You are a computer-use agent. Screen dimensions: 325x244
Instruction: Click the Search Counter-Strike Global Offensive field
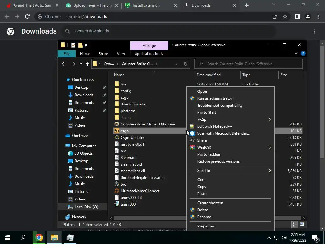248,64
